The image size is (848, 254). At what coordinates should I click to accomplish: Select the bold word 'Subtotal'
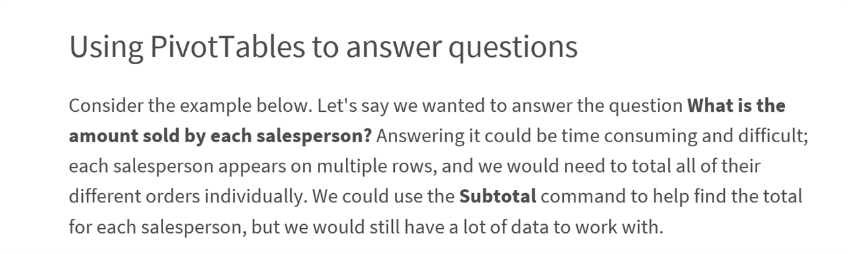(498, 196)
